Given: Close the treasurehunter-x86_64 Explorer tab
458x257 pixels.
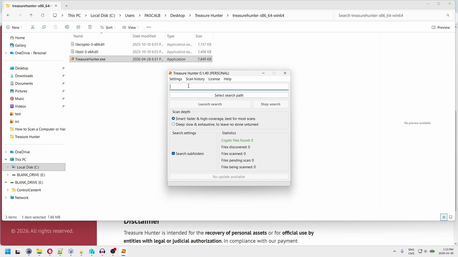Looking at the screenshot, I should pyautogui.click(x=56, y=6).
